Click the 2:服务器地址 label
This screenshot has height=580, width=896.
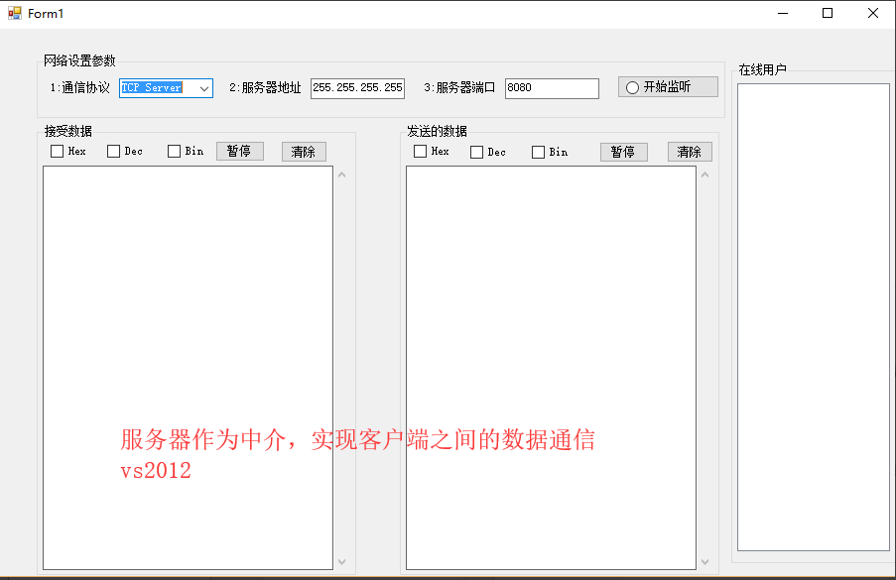265,88
